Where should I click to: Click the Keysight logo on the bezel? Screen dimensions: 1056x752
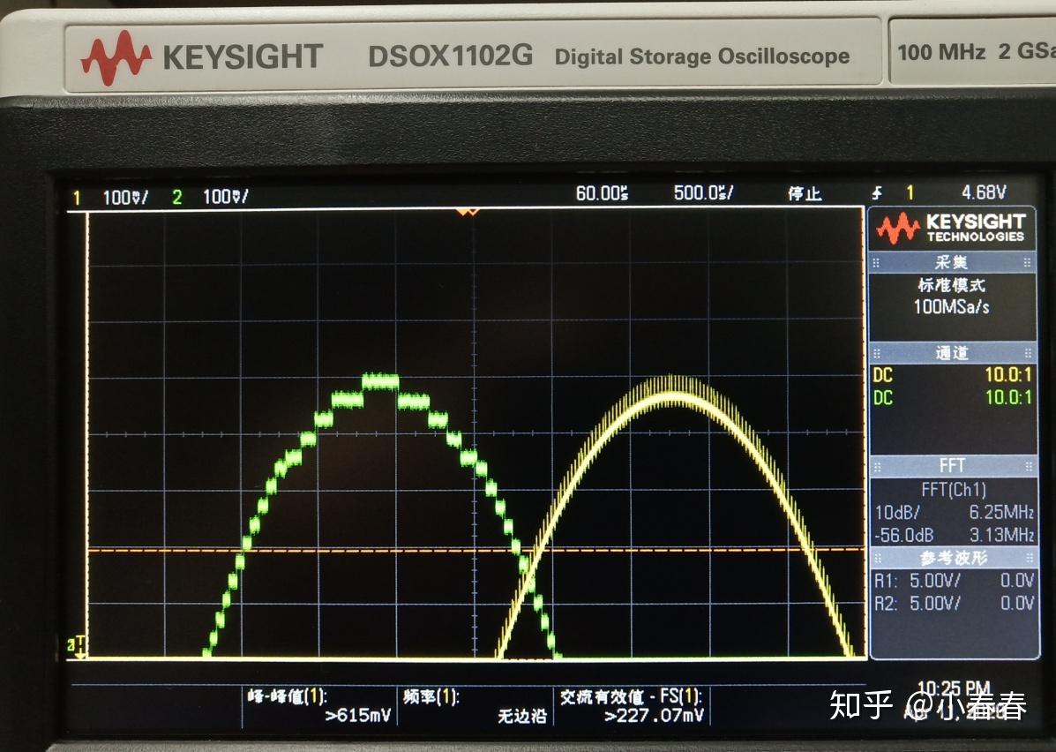(202, 57)
